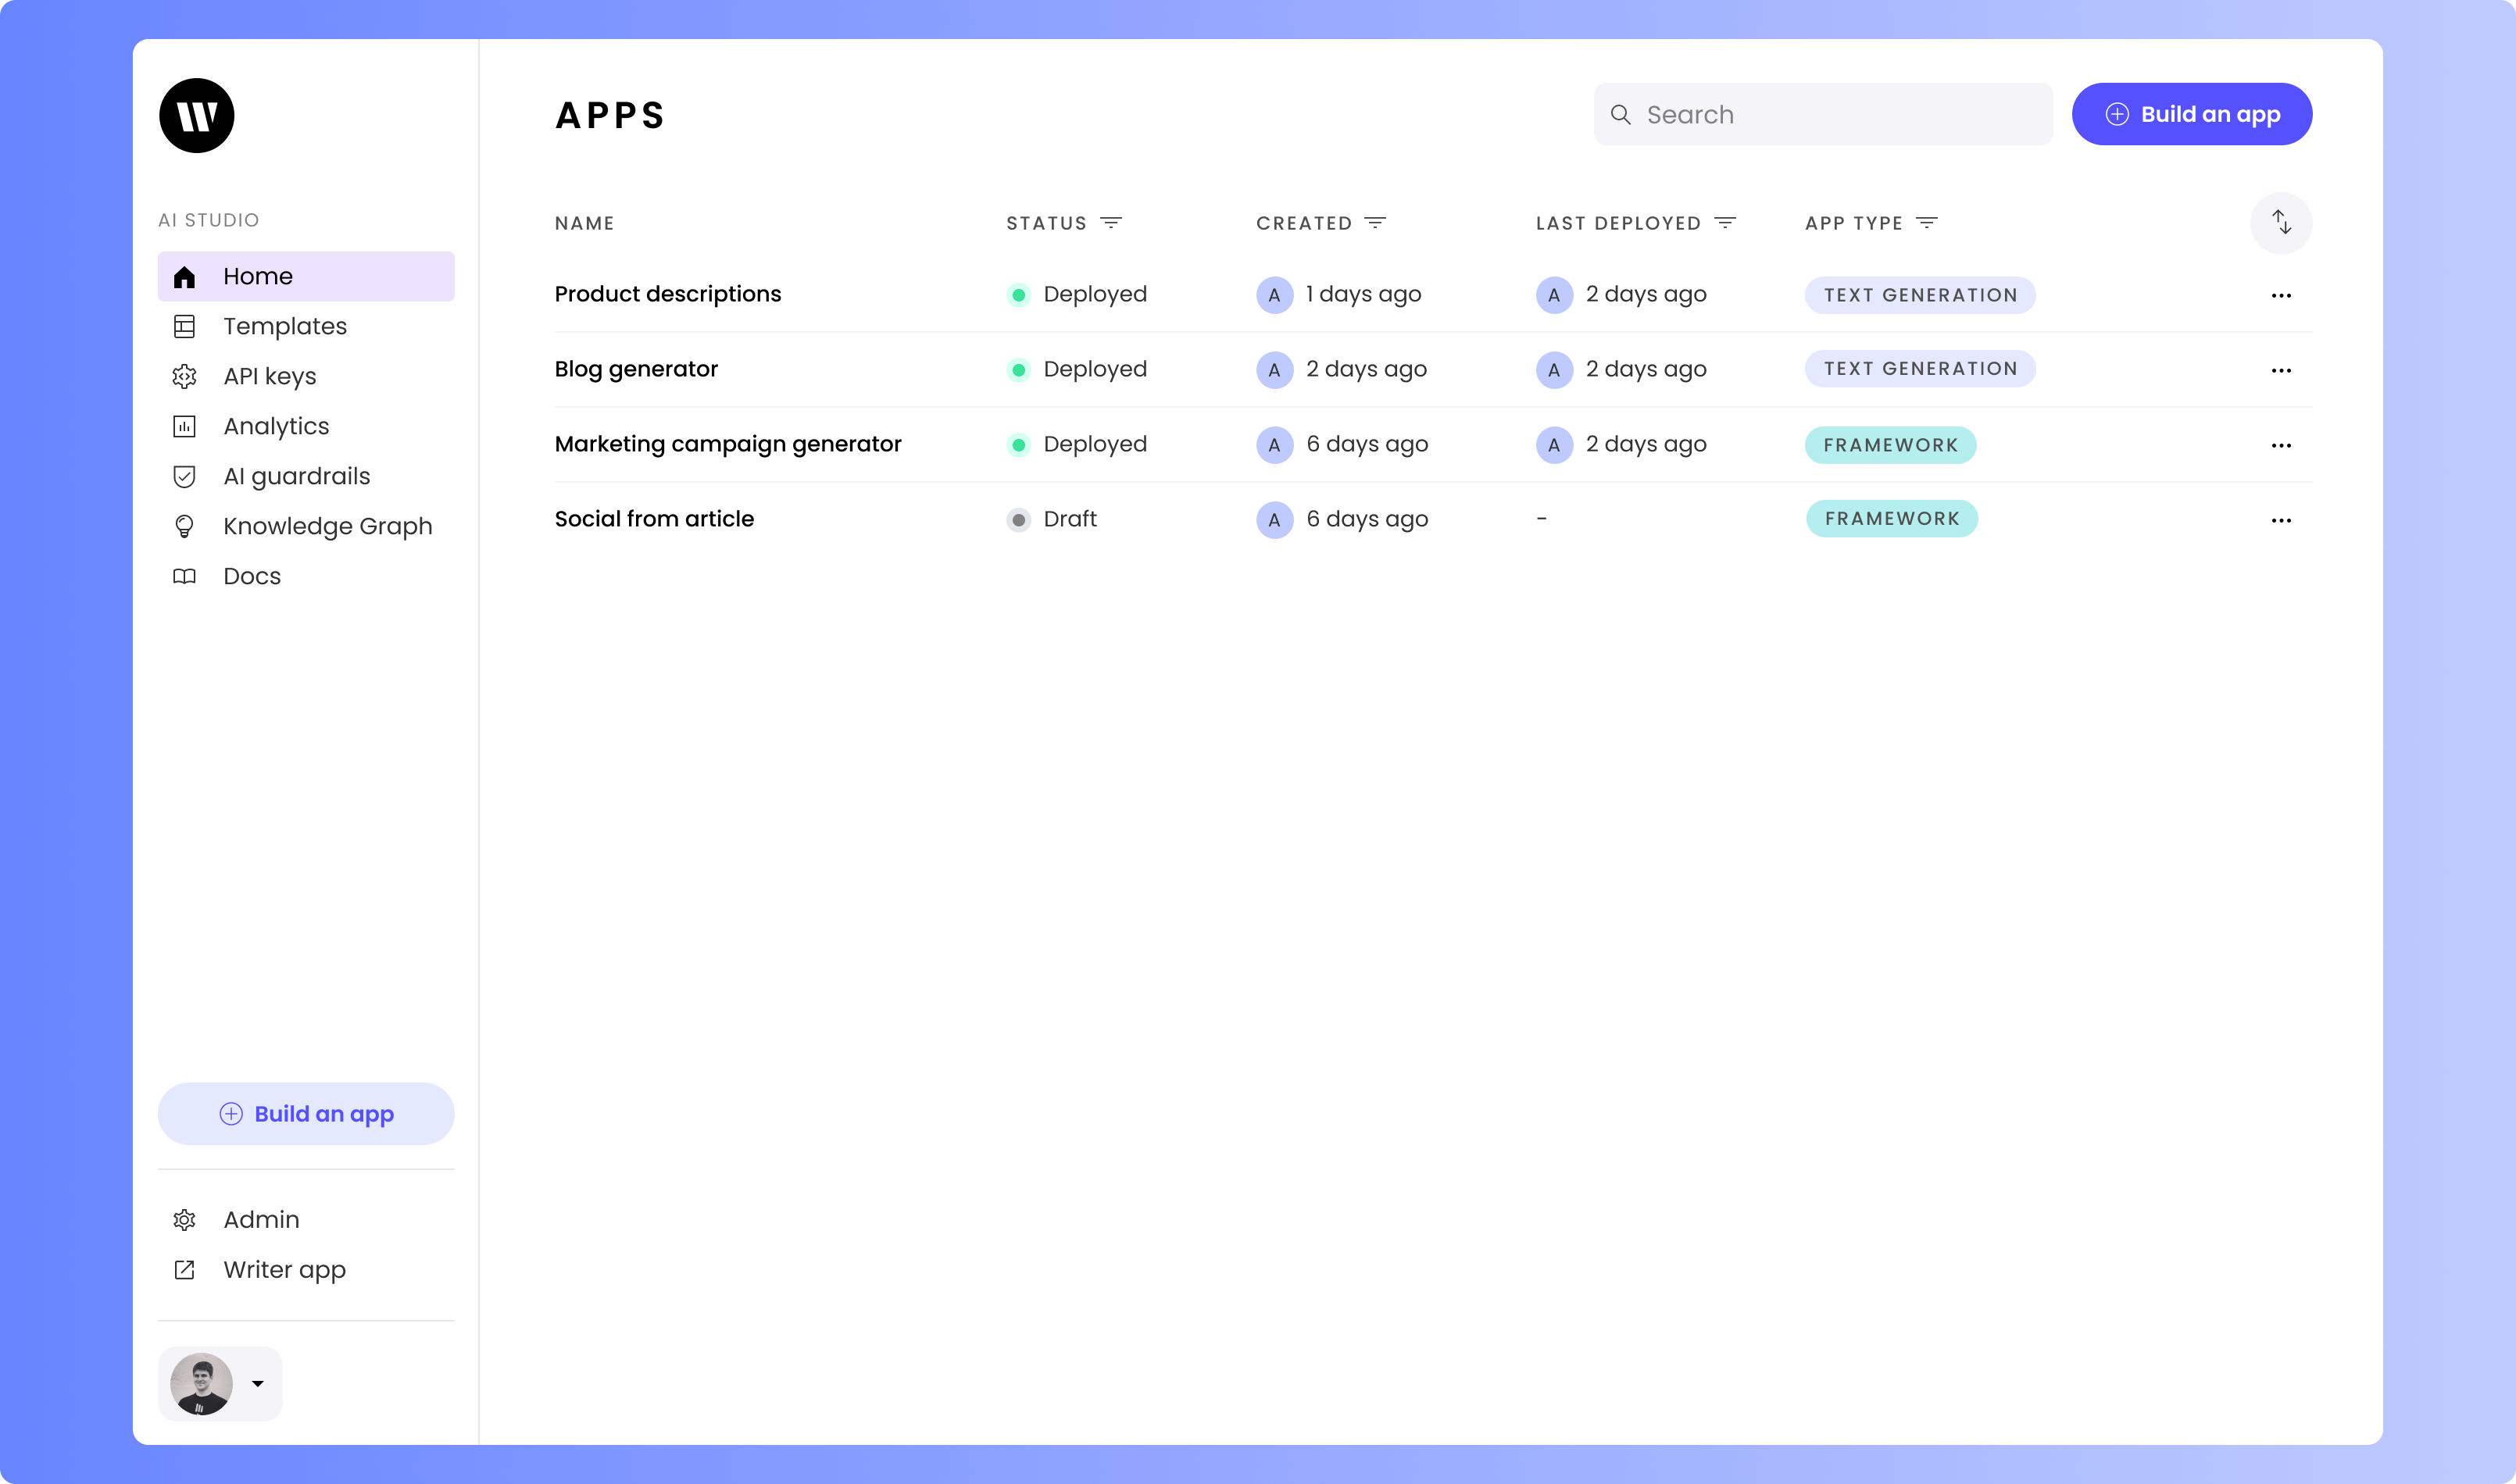Open AI guardrails page
This screenshot has height=1484, width=2516.
(x=296, y=476)
